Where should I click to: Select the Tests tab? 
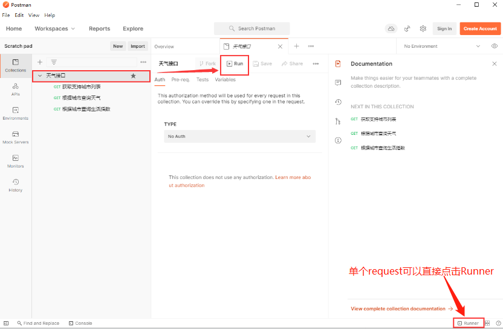(x=203, y=80)
